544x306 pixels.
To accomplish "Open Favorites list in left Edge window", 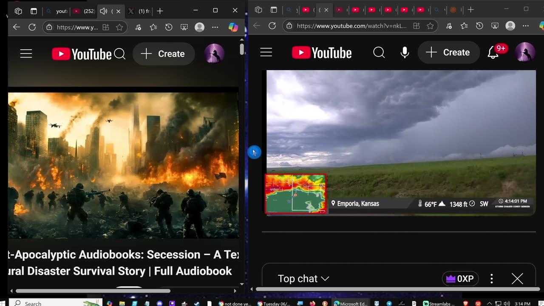I will click(153, 27).
